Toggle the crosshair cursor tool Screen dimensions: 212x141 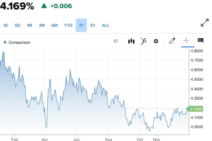click(186, 41)
